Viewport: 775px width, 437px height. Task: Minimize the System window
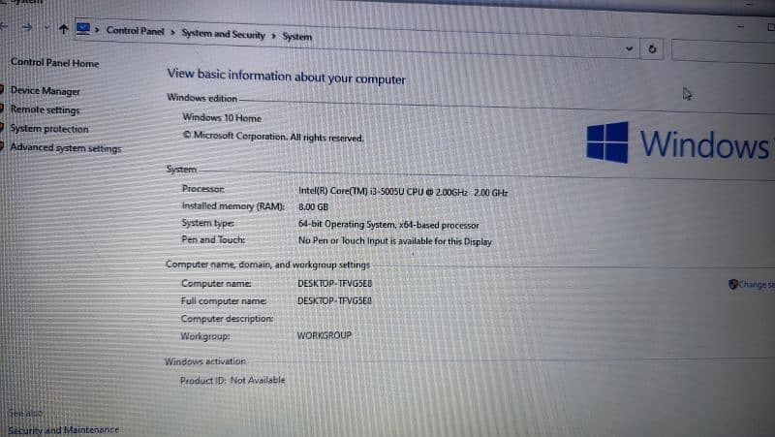pos(740,26)
